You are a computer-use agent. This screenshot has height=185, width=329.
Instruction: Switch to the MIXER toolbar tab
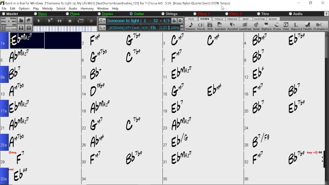(x=273, y=19)
